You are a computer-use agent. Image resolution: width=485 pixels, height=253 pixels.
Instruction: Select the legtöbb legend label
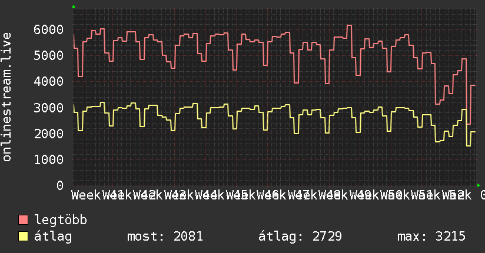point(61,220)
